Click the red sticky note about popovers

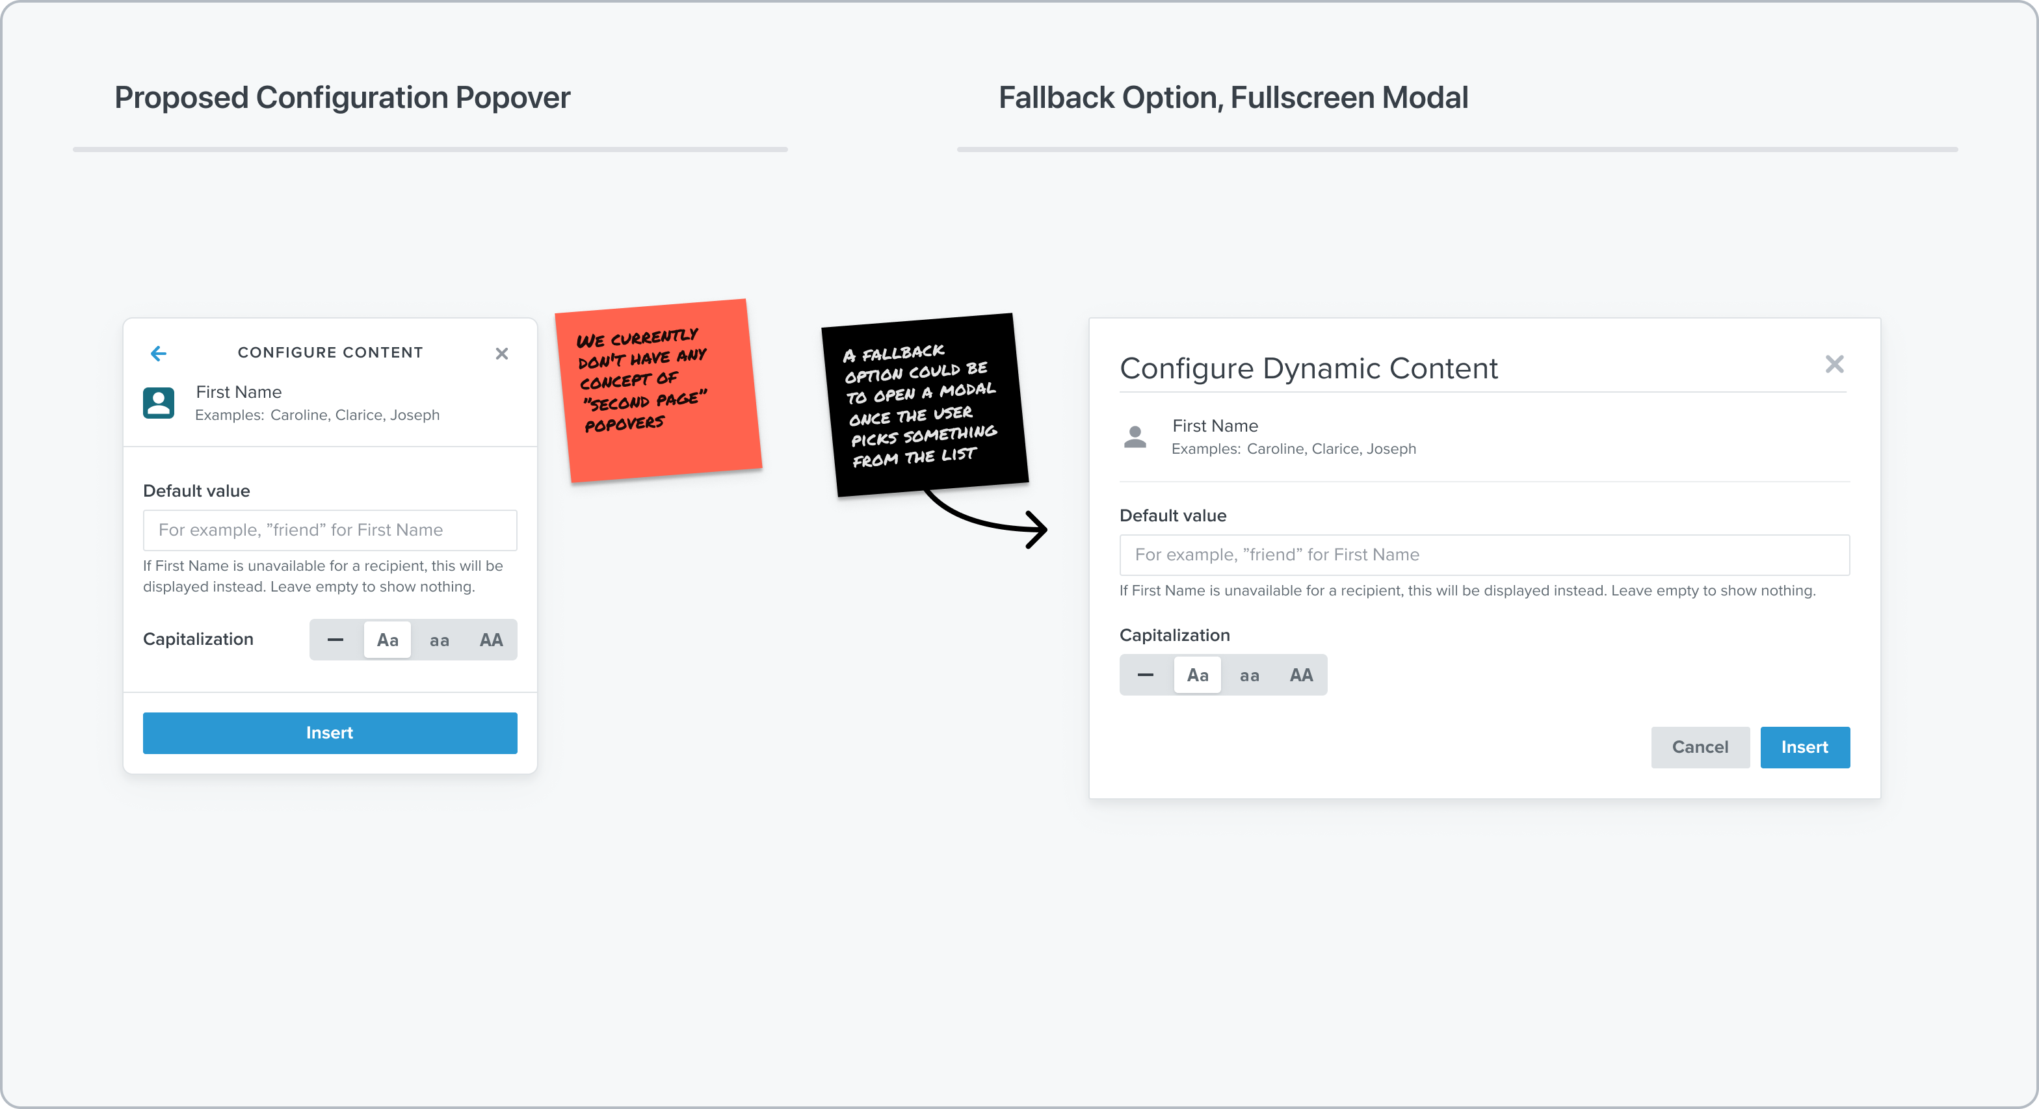(659, 390)
